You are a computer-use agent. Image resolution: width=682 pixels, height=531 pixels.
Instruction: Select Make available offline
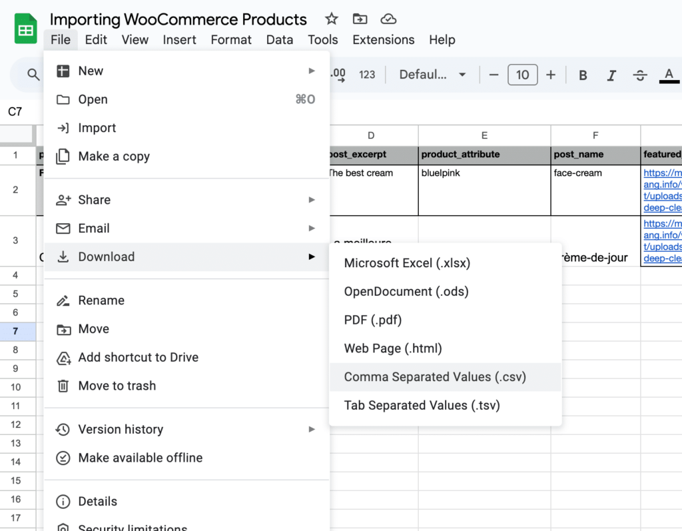point(186,458)
